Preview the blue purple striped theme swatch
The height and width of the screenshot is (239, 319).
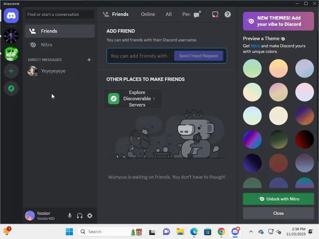tap(252, 139)
